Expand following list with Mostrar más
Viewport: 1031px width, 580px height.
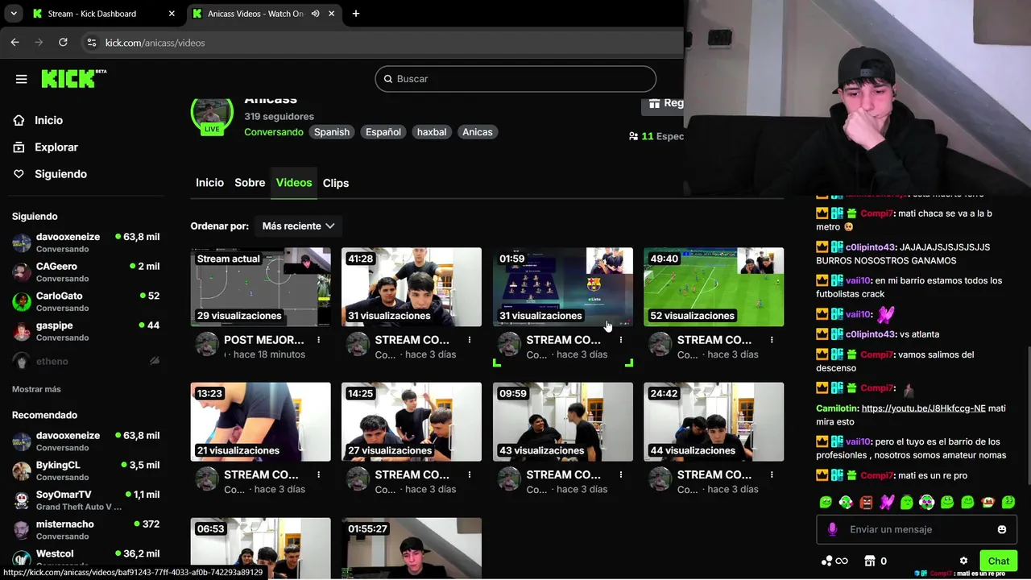point(36,389)
